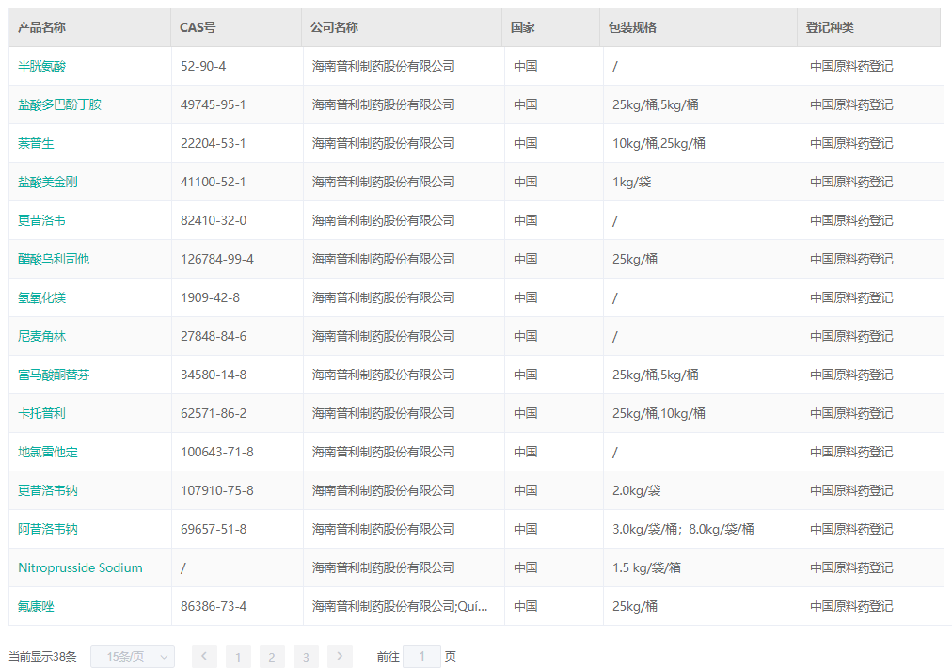Click truncated company name in 氟康唑 row
This screenshot has height=671, width=952.
[400, 606]
